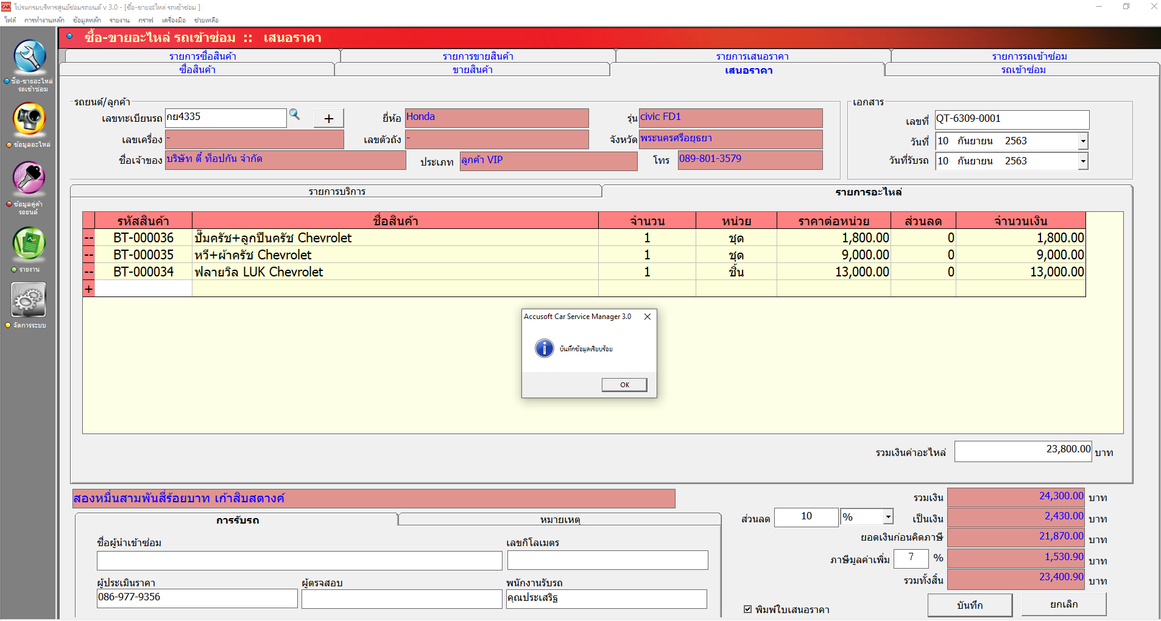
Task: Switch to รถเข้าซ่อม tab
Action: pos(1023,69)
